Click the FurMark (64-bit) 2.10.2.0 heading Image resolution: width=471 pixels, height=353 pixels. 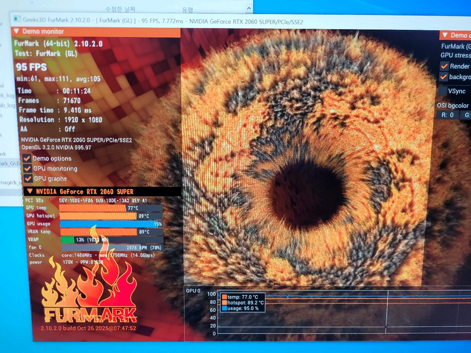(x=58, y=44)
